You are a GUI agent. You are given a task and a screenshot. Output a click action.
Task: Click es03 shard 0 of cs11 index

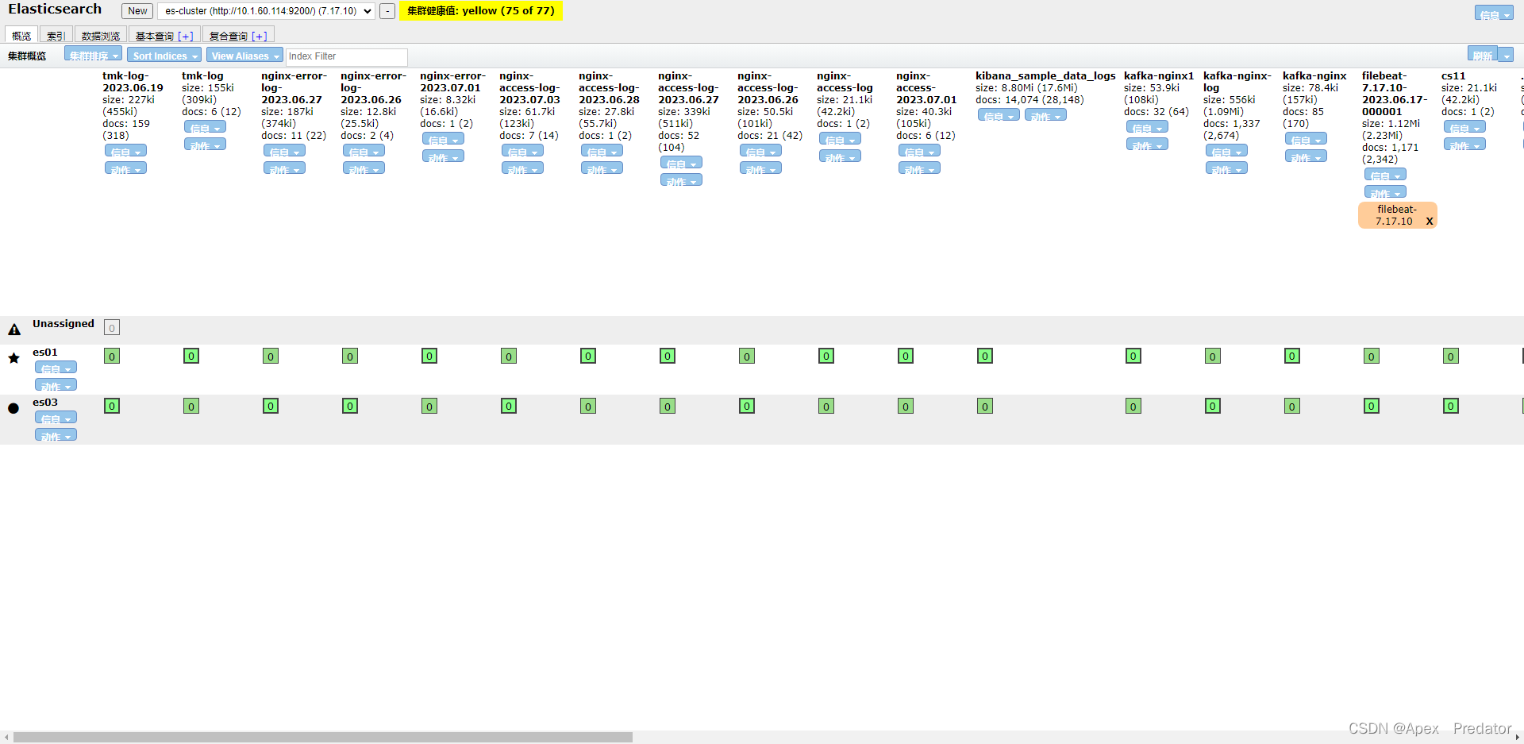[1451, 406]
